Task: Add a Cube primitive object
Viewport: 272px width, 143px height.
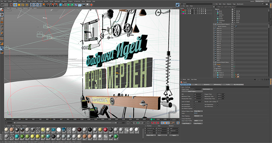Action: (x=61, y=5)
